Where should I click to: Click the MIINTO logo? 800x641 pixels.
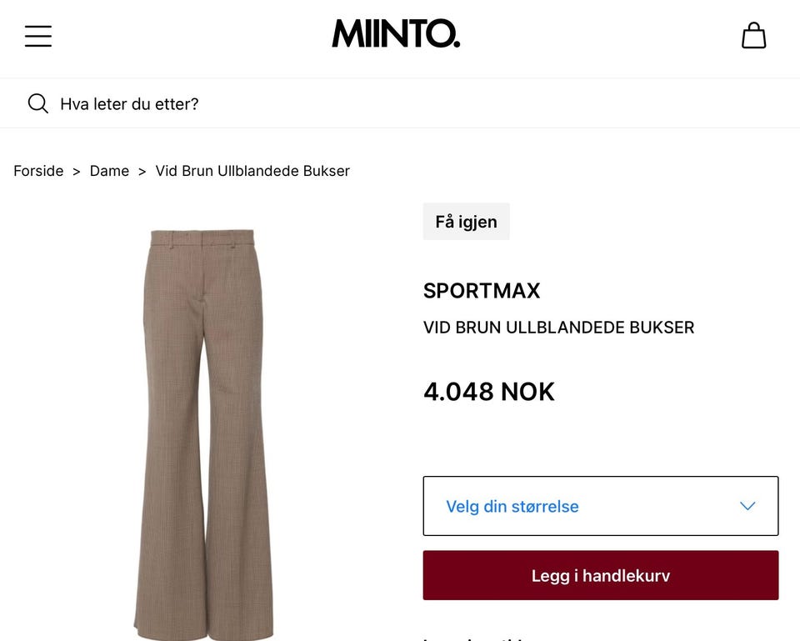(396, 33)
